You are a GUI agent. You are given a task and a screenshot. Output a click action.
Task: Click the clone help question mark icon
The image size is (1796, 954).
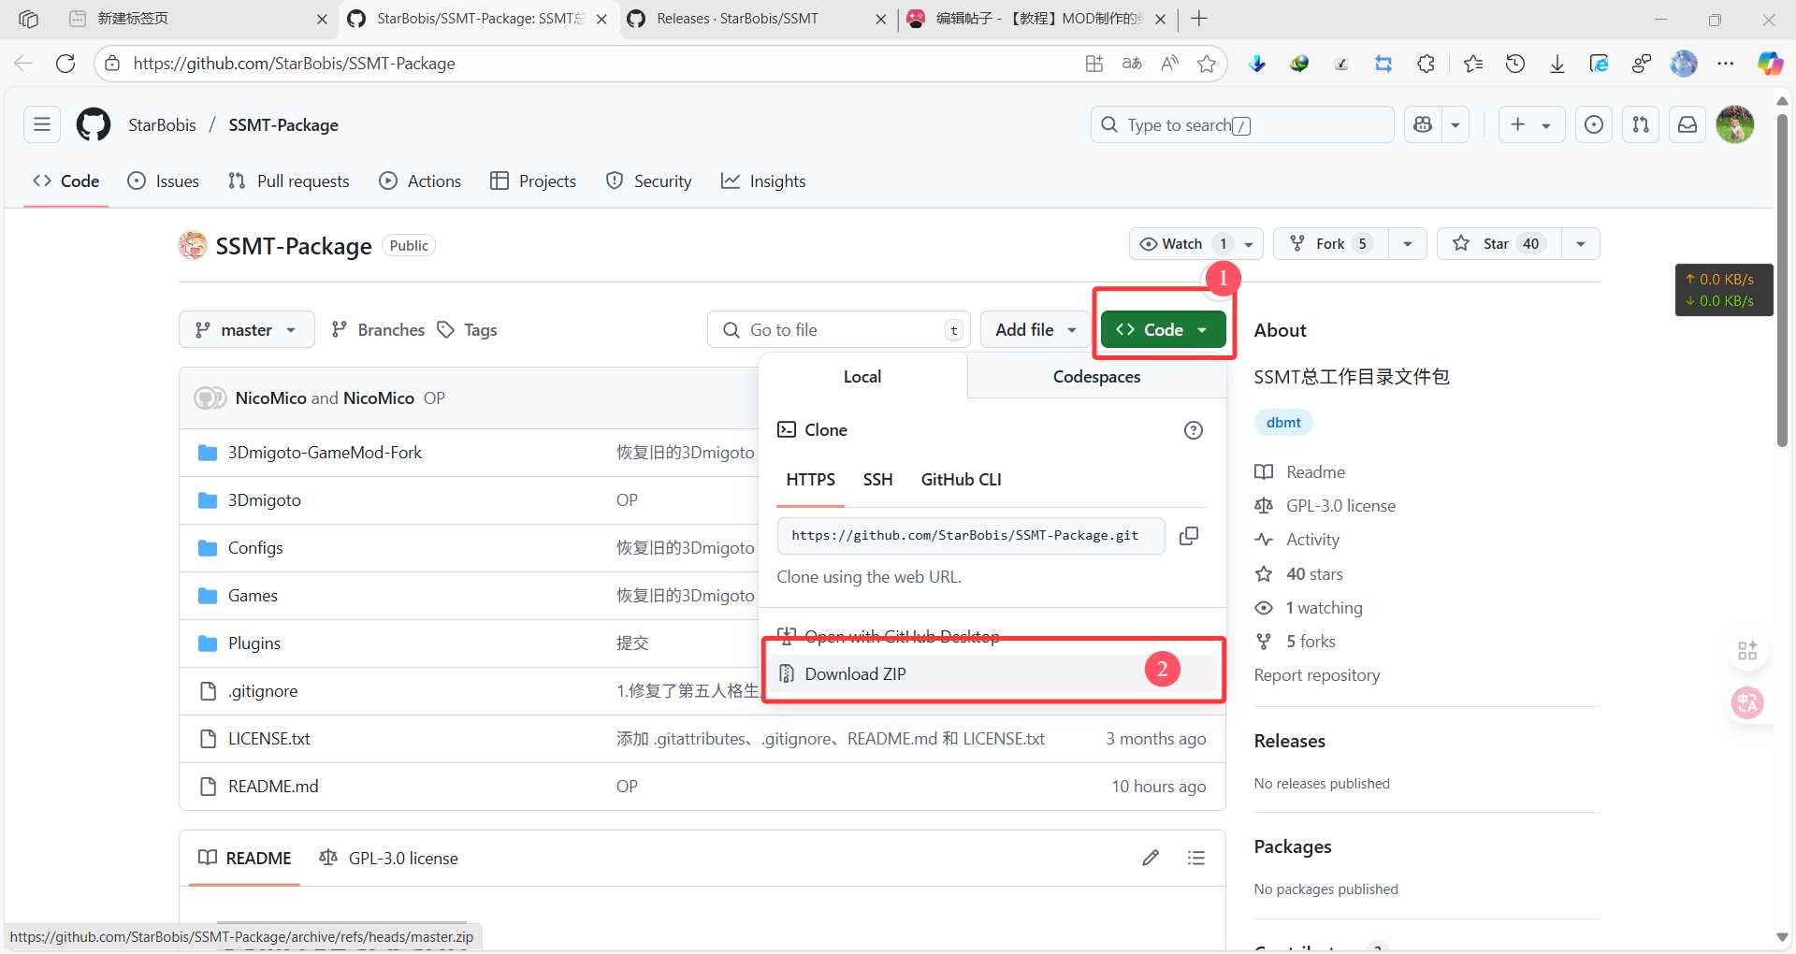tap(1193, 430)
